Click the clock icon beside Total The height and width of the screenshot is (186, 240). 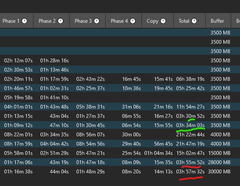click(194, 21)
